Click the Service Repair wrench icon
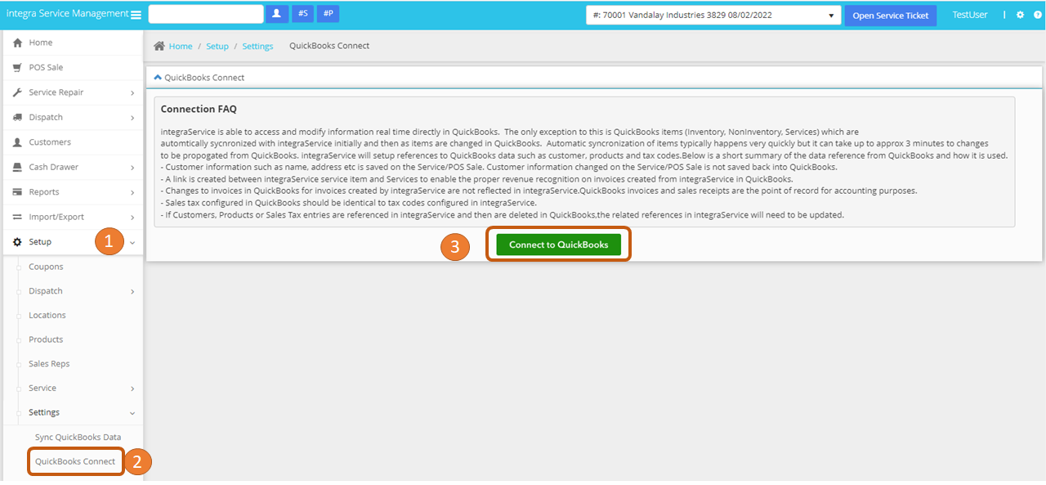Viewport: 1046px width, 485px height. click(x=18, y=92)
